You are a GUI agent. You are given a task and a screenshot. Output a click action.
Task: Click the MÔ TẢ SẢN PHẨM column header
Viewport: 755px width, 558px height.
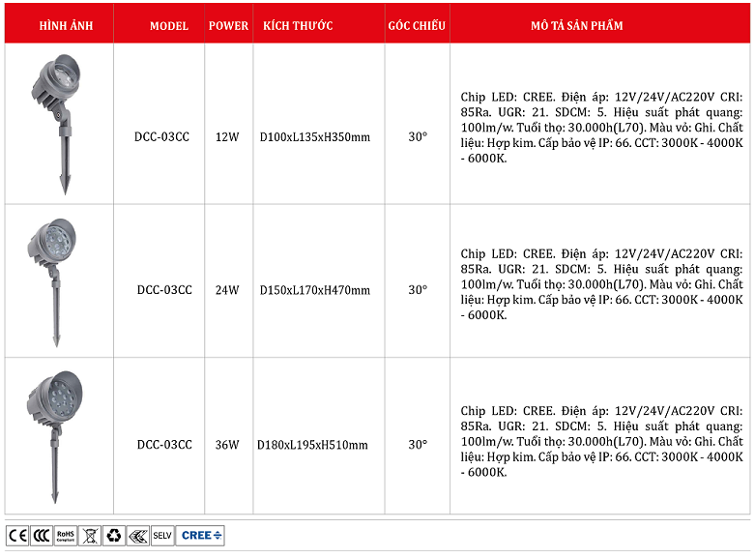pos(577,25)
